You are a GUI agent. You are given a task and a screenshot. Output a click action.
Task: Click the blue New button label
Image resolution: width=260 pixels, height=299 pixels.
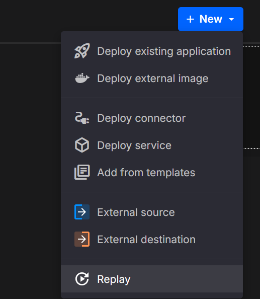(x=211, y=19)
